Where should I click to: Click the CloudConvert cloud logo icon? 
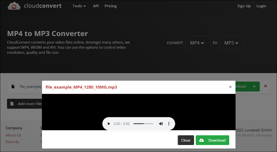(x=14, y=6)
